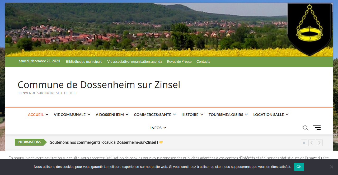Expand the Location Salle submenu chevron
The image size is (338, 175).
[x=287, y=115]
